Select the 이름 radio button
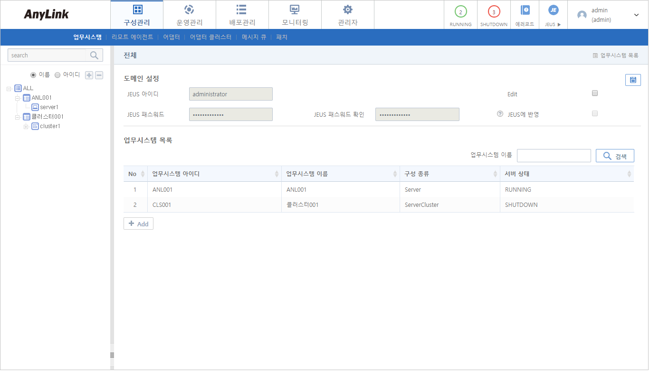 click(33, 75)
